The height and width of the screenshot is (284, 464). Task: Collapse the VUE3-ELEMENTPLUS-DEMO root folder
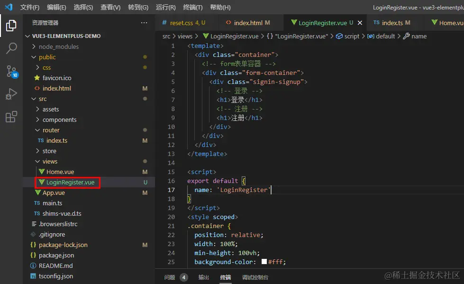point(27,36)
